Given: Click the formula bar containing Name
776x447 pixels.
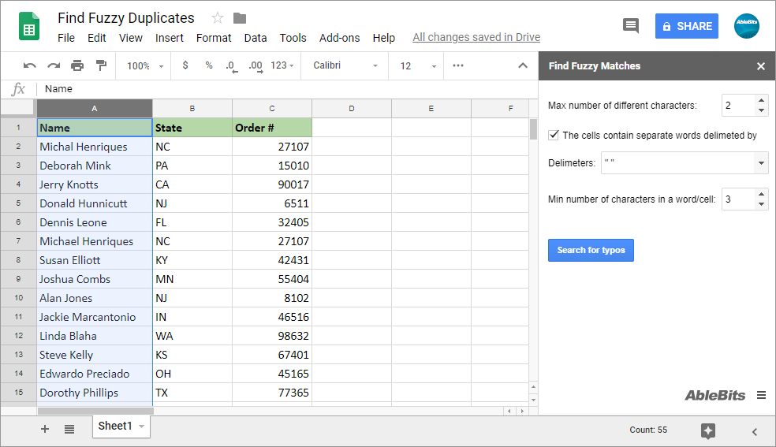Looking at the screenshot, I should 288,89.
